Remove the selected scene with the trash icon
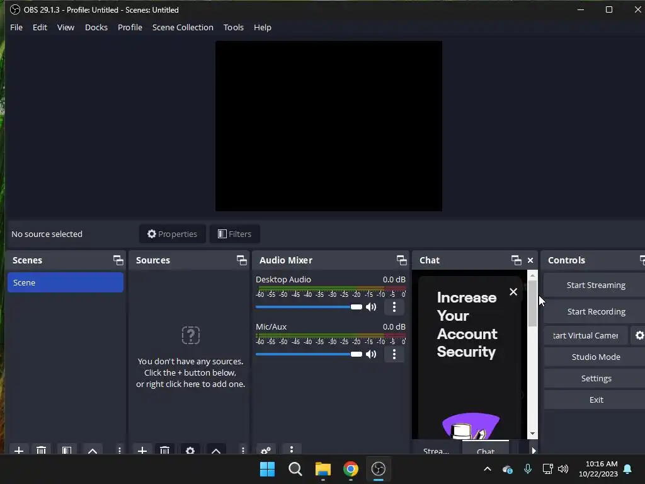 [x=41, y=450]
